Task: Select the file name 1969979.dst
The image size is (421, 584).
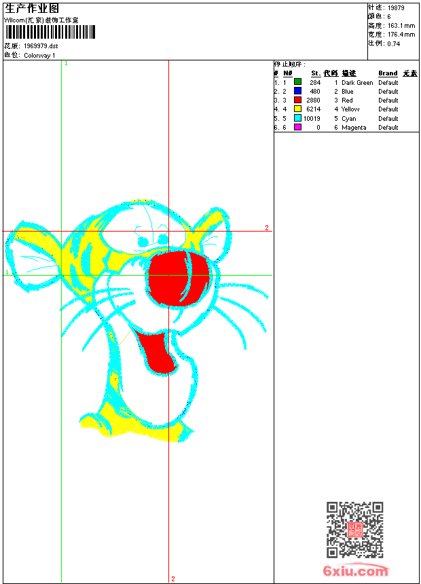Action: point(41,45)
